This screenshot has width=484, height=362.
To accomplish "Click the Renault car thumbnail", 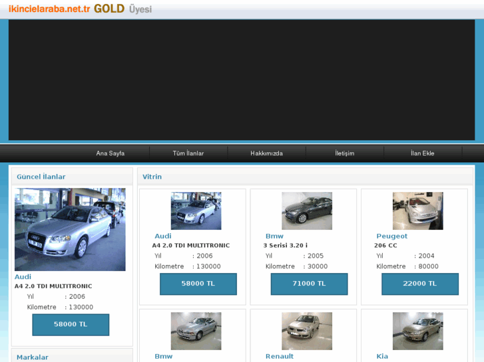I will 306,331.
